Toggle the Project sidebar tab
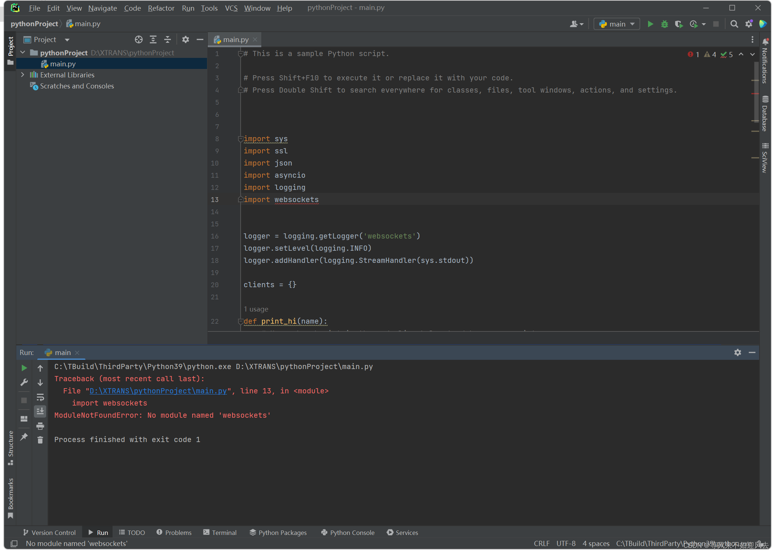This screenshot has width=775, height=553. 10,51
